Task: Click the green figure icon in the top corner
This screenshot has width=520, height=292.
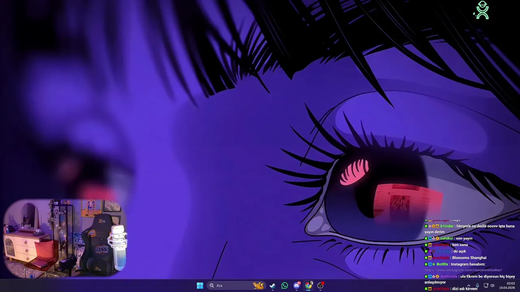Action: tap(482, 10)
